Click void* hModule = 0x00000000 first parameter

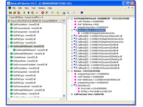91,22
